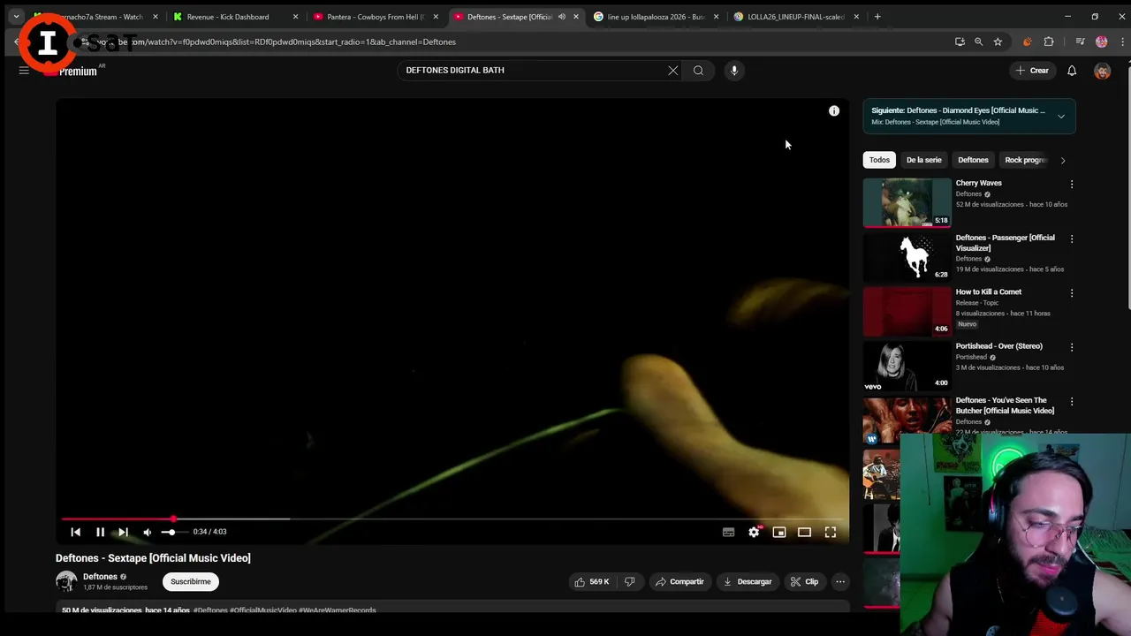Dislike the Sextape video
The image size is (1131, 636).
(630, 581)
